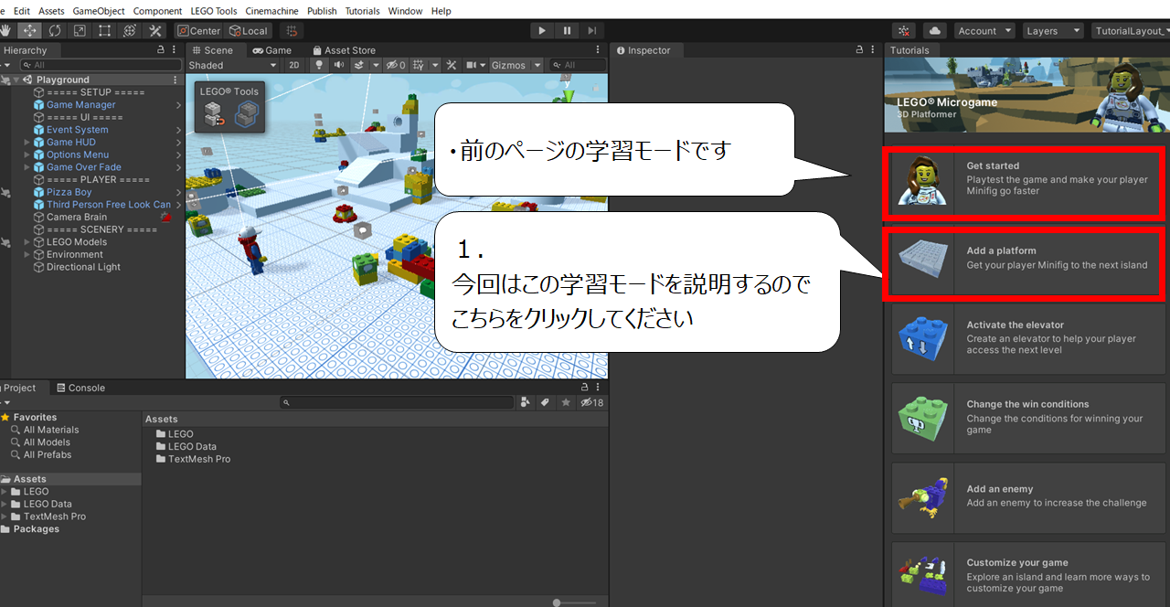This screenshot has width=1170, height=607.
Task: Open Layers dropdown
Action: (x=1053, y=30)
